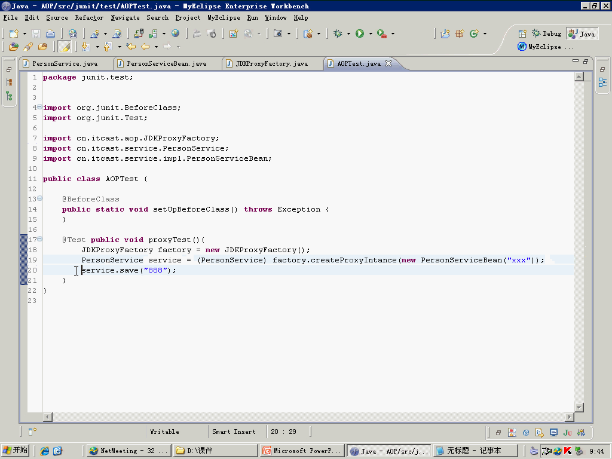Click the Javadoc @ fast view icon

click(x=526, y=433)
